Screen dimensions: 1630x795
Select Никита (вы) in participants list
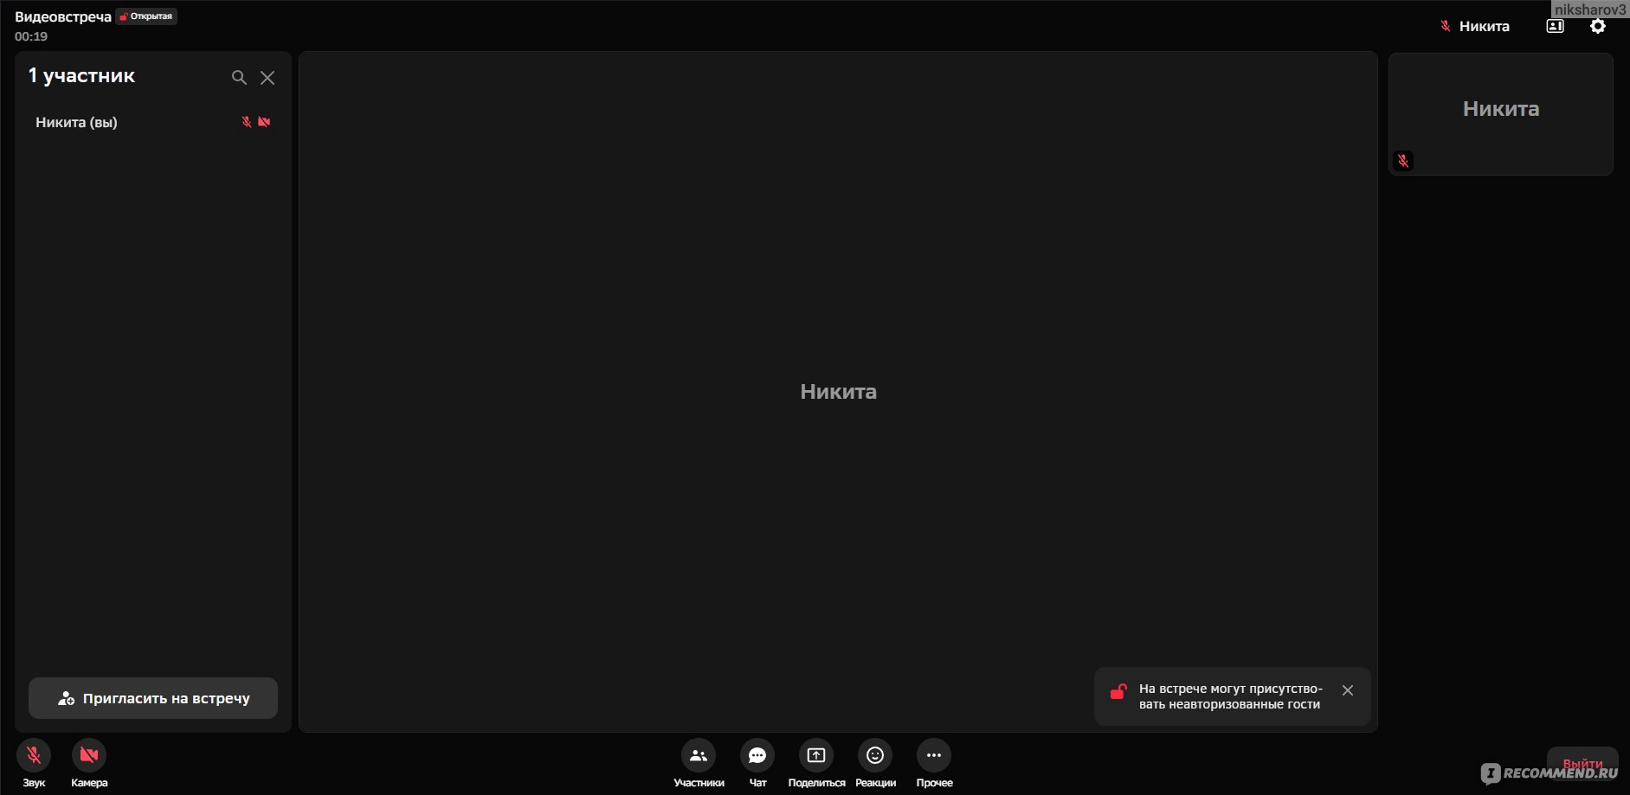[x=153, y=122]
